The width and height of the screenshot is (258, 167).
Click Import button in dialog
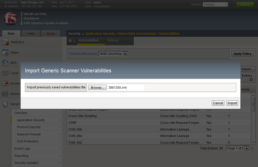click(x=232, y=103)
